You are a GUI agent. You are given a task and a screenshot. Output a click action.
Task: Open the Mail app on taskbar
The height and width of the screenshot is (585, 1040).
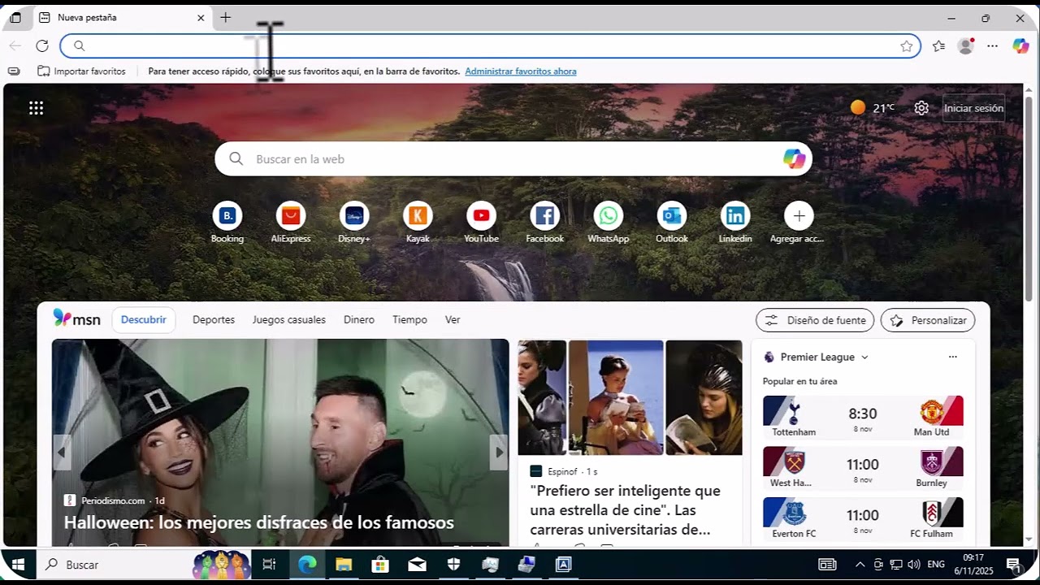pyautogui.click(x=417, y=565)
